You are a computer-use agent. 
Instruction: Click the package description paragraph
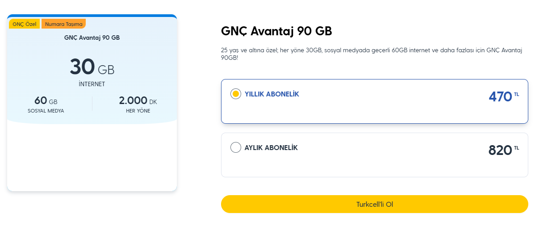point(371,54)
